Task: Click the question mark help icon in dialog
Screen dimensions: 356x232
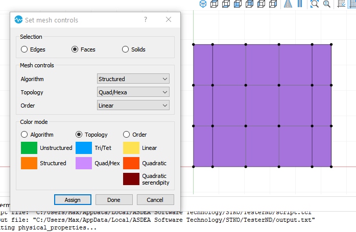Action: point(146,20)
